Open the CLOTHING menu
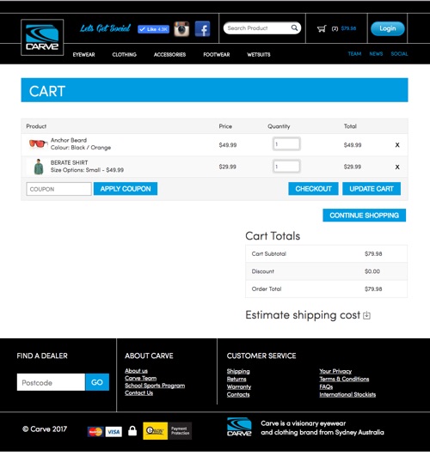Viewport: 430px width, 462px height. coord(124,54)
